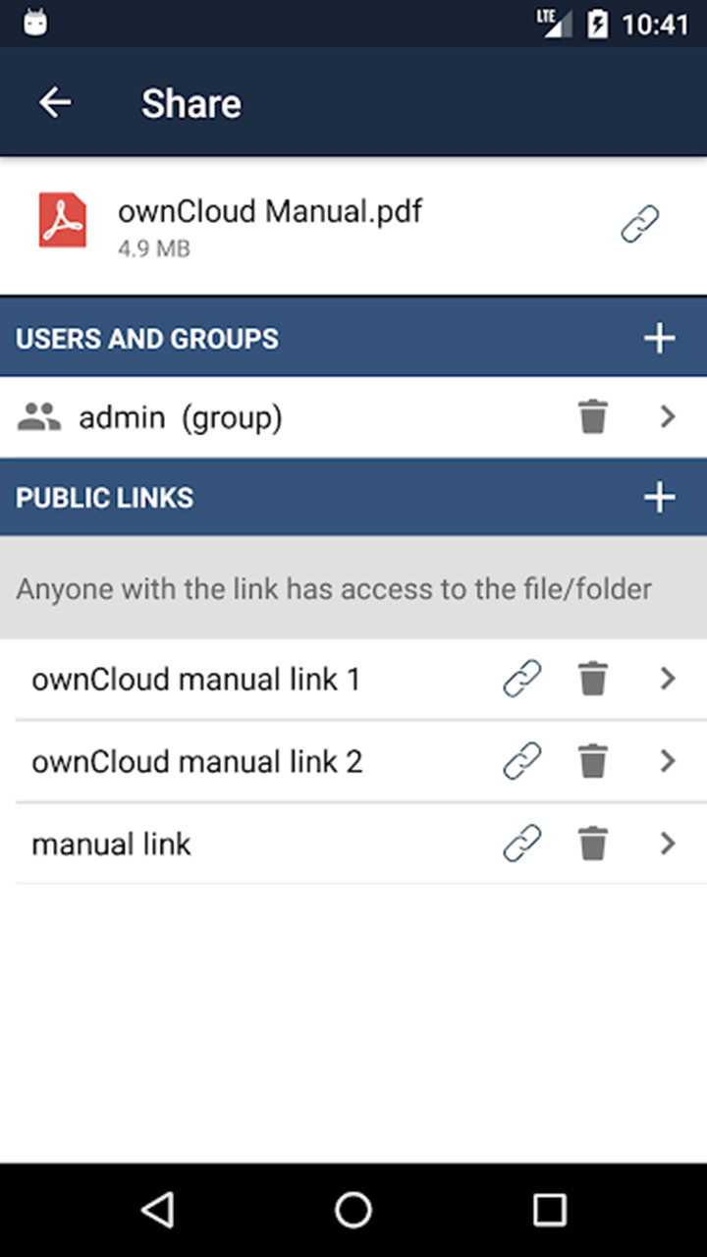This screenshot has height=1257, width=707.
Task: Open ownCloud manual link 2 settings
Action: 669,761
